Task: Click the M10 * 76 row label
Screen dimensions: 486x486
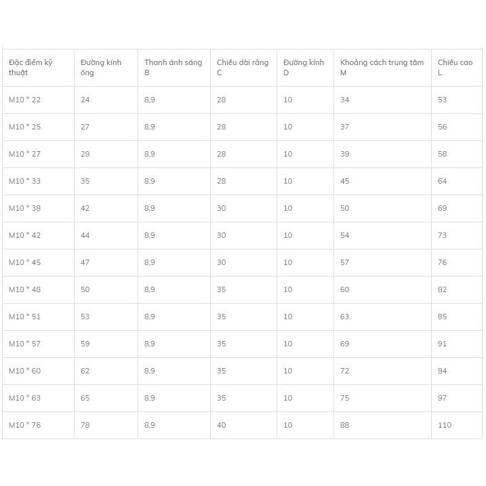Action: (x=25, y=425)
